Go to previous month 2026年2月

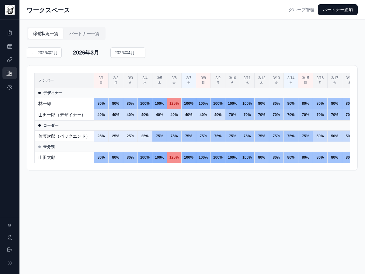pos(44,53)
